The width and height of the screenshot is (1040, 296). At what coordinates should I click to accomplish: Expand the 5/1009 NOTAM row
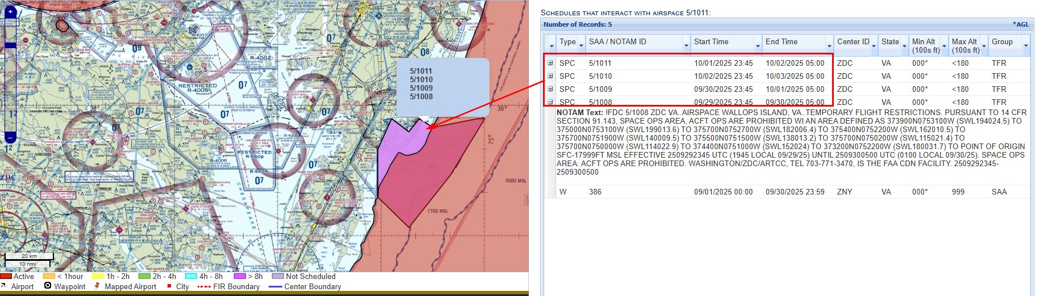[x=550, y=89]
